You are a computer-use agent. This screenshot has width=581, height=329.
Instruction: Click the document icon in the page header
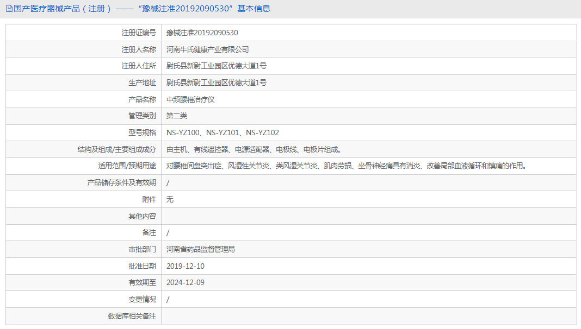[x=9, y=9]
